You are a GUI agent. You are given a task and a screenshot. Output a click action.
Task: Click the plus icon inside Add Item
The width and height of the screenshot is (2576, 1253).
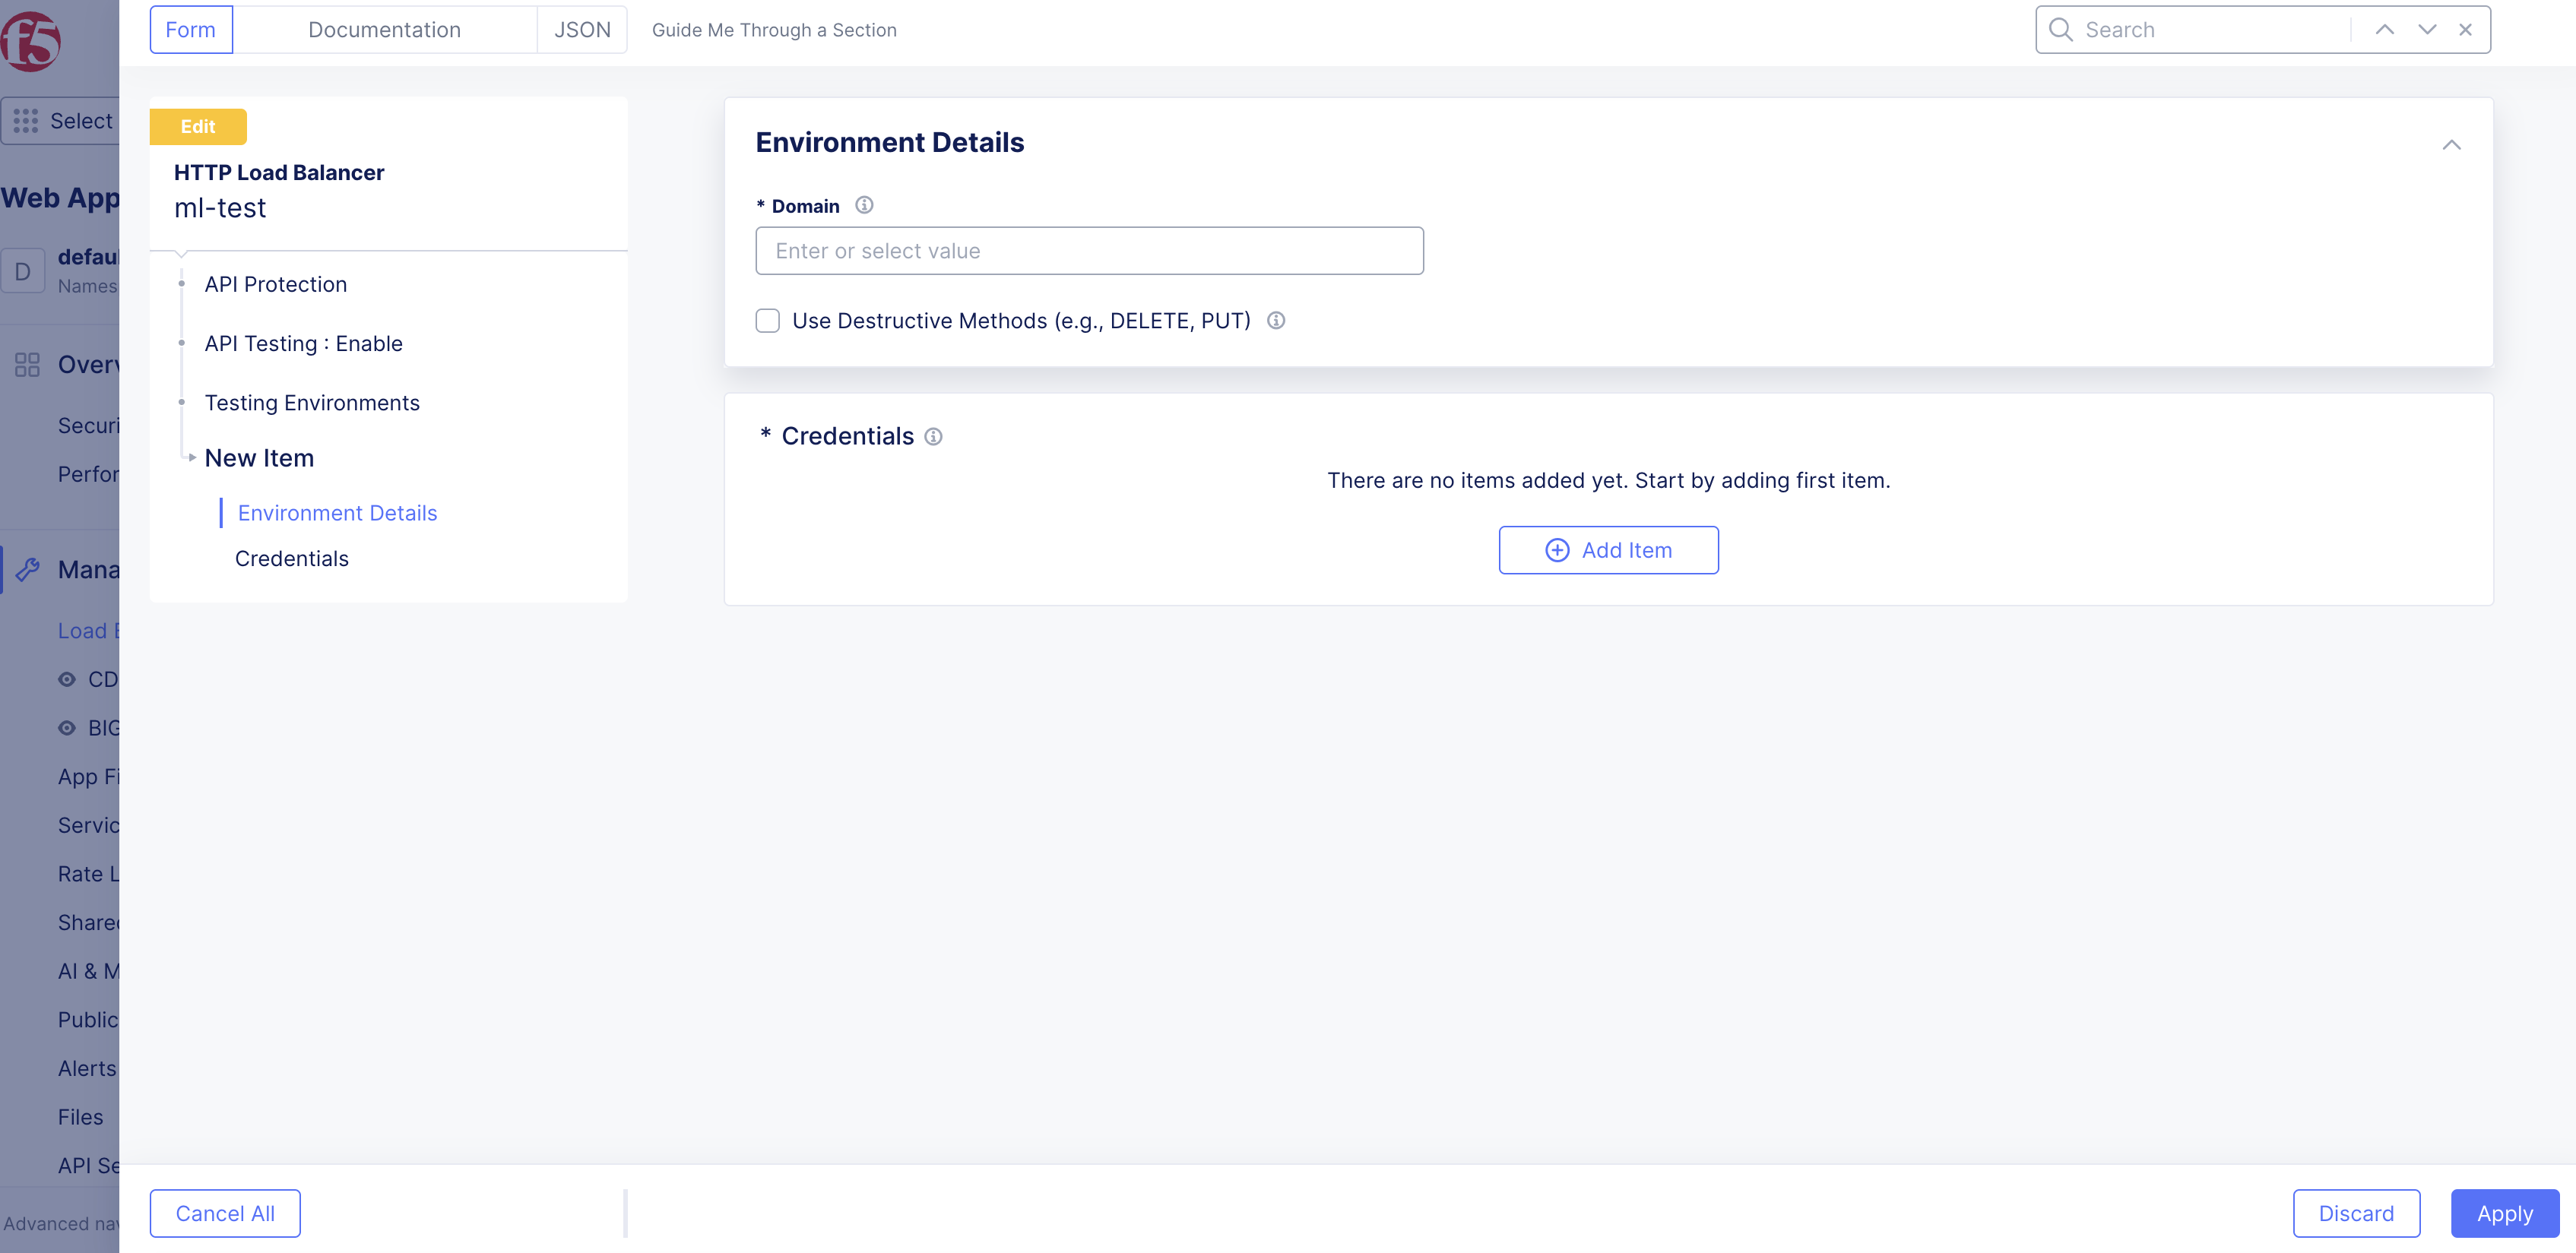[1557, 550]
